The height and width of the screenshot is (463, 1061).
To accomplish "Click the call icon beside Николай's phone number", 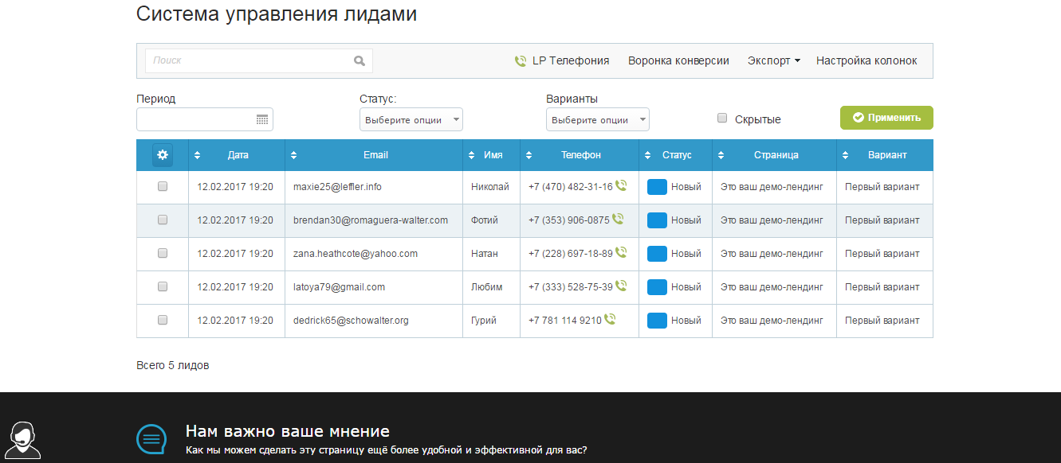I will pyautogui.click(x=619, y=186).
